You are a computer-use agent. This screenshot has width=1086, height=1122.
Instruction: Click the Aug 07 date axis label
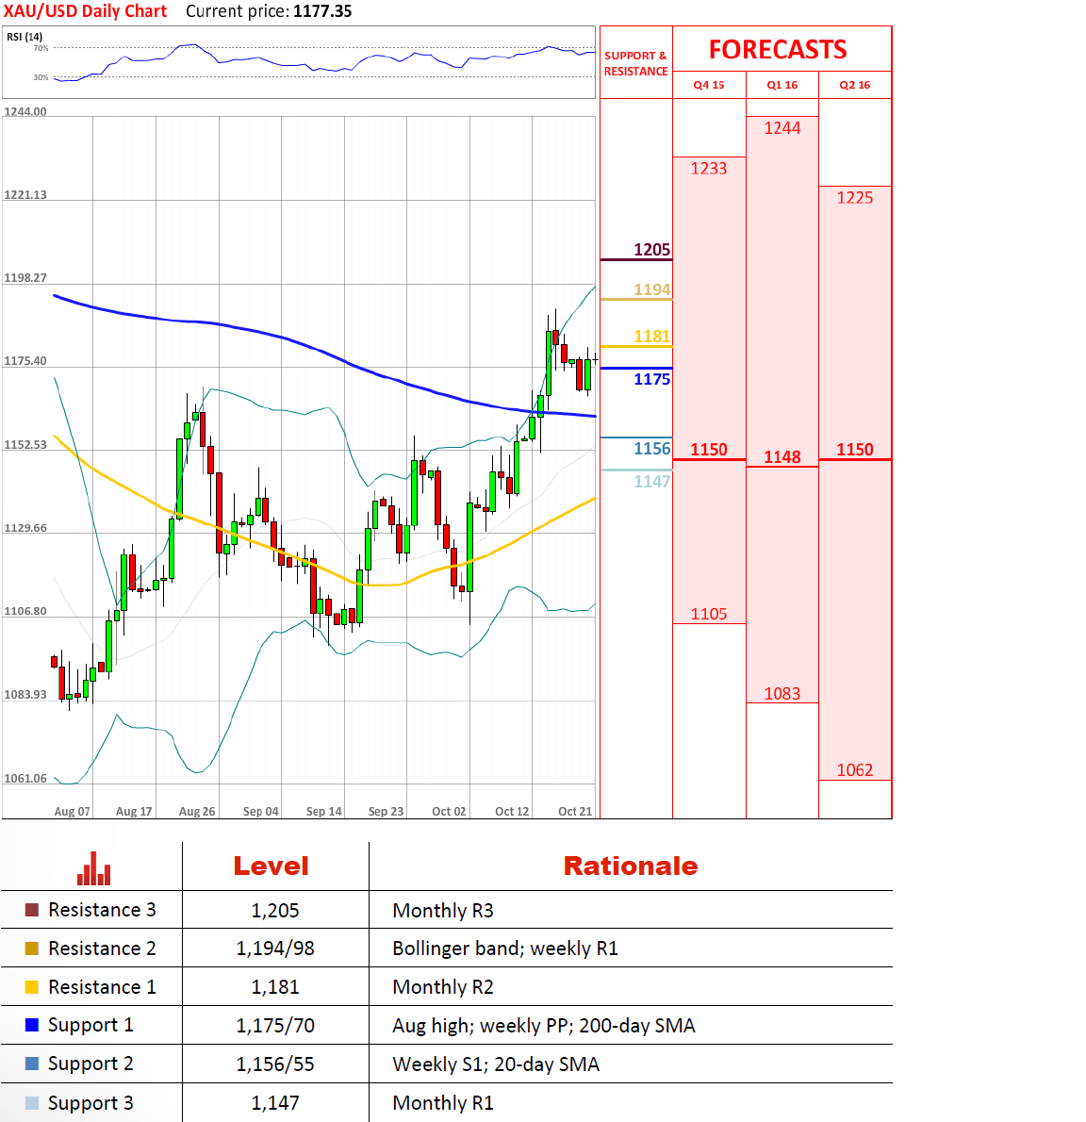73,812
